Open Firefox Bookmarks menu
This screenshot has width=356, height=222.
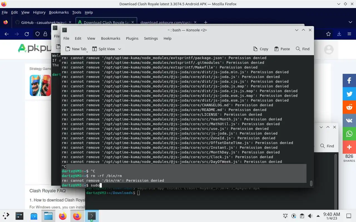59,12
